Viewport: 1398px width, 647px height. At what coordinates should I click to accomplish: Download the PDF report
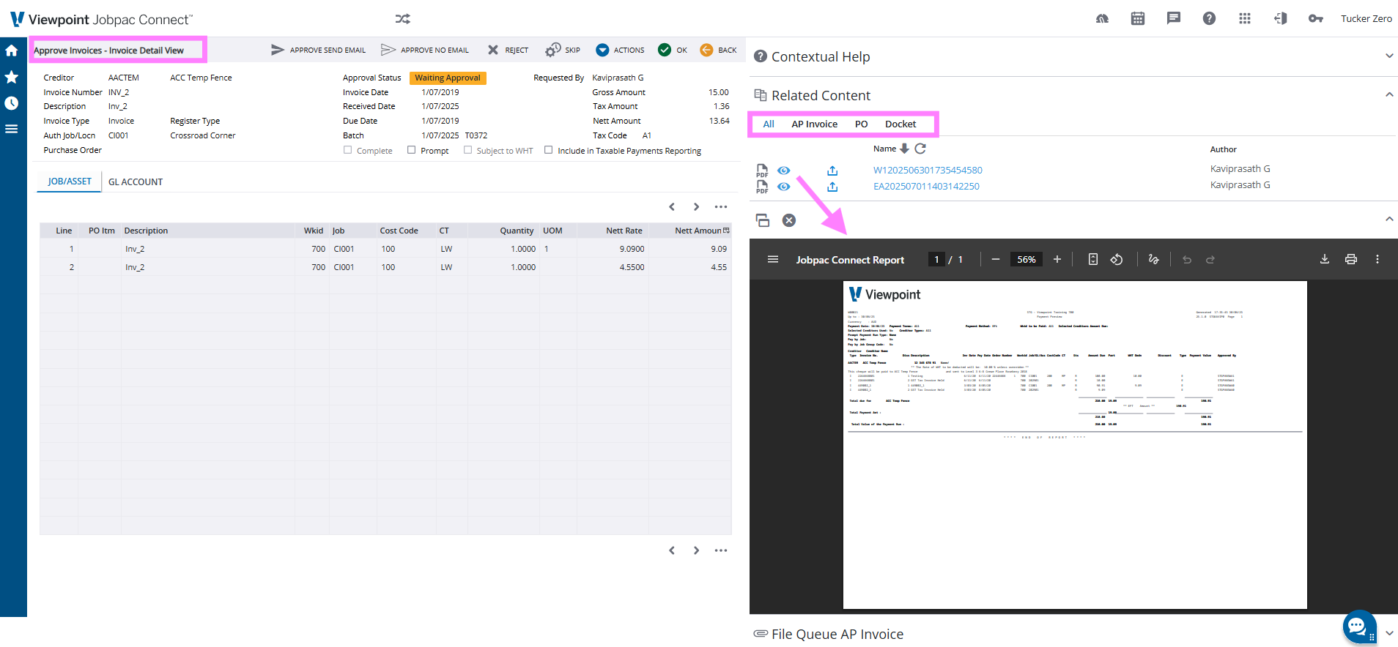[1325, 259]
